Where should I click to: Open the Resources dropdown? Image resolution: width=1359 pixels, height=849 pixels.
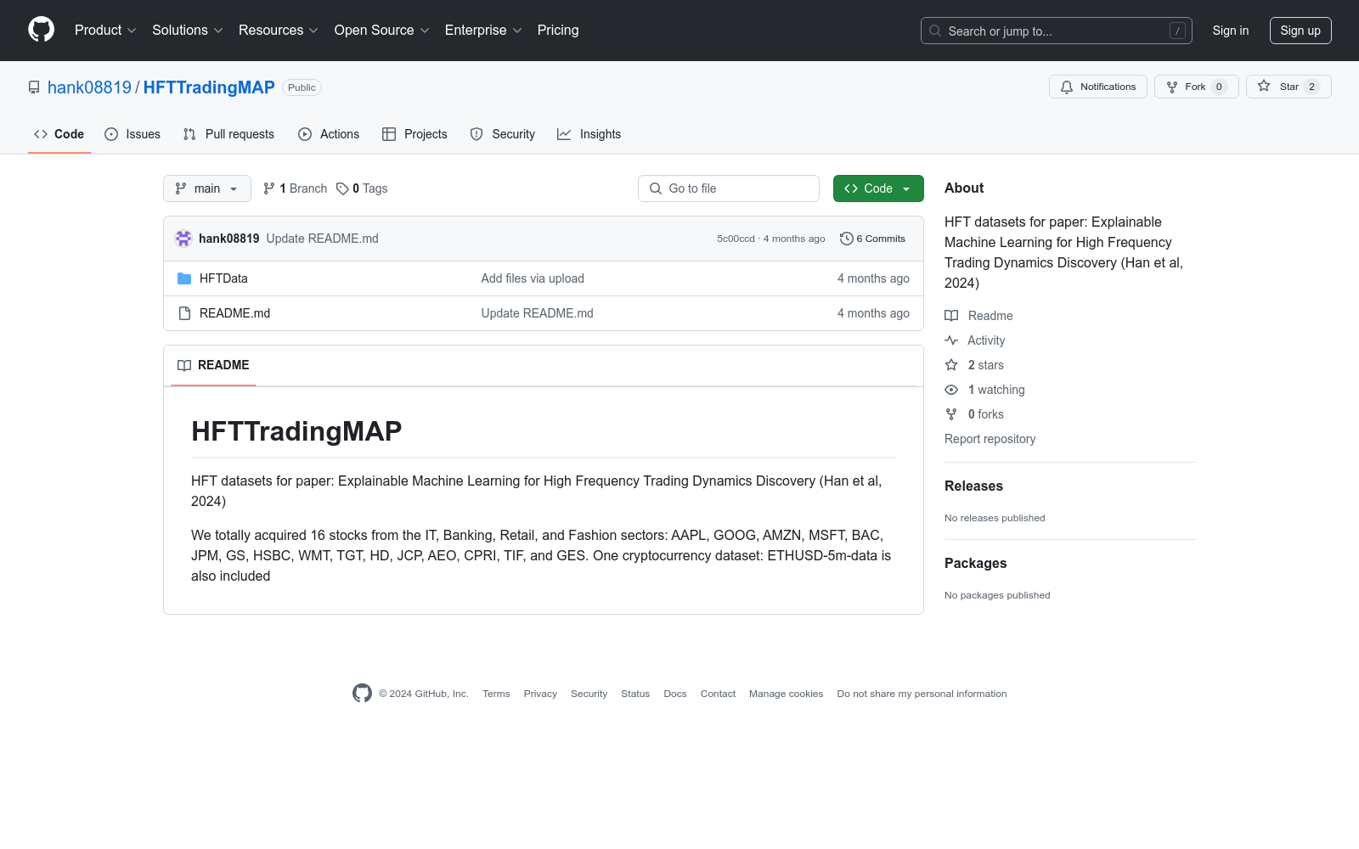[x=278, y=31]
